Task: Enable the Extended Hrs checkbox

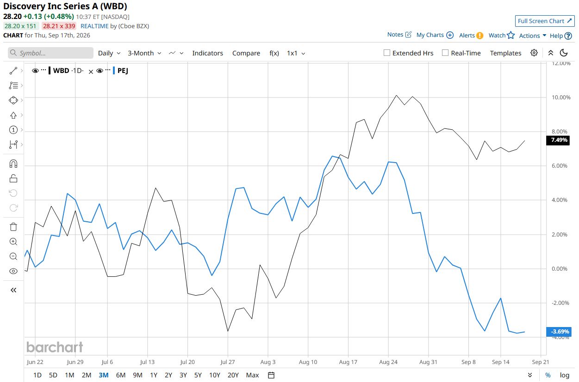Action: coord(387,53)
